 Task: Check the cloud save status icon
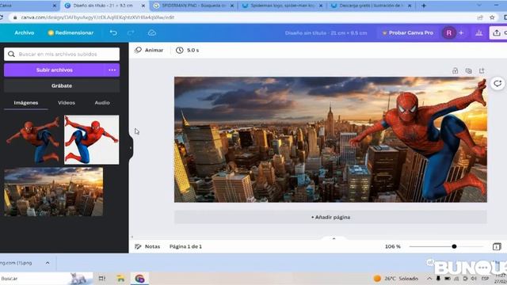[x=151, y=32]
